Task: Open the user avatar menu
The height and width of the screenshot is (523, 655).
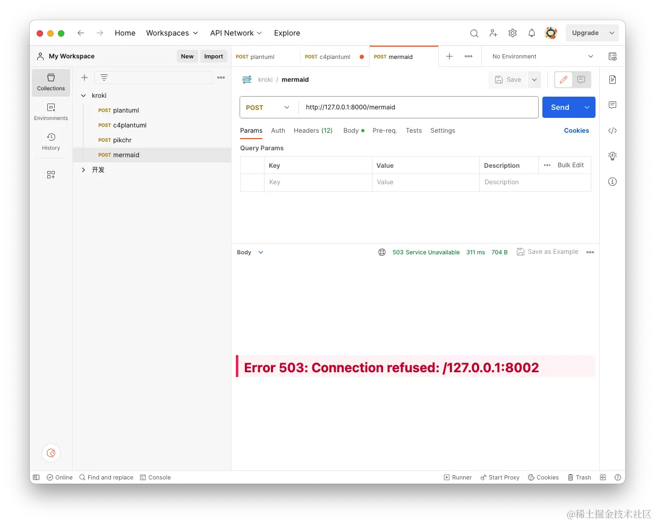Action: [x=551, y=33]
